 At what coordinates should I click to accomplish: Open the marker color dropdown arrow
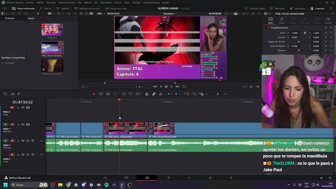(x=179, y=94)
